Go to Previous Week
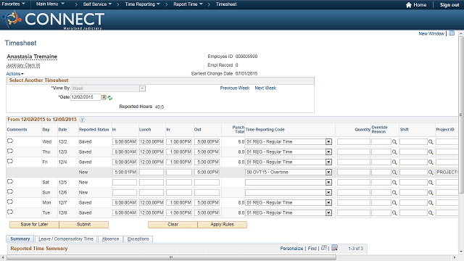This screenshot has width=464, height=261. [x=235, y=88]
